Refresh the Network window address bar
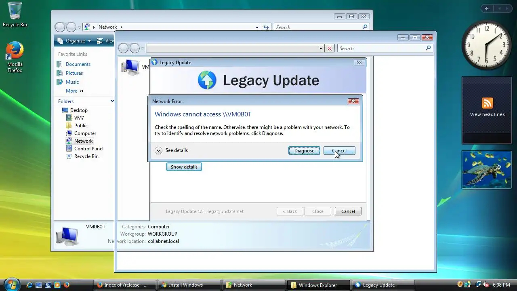 tap(266, 27)
